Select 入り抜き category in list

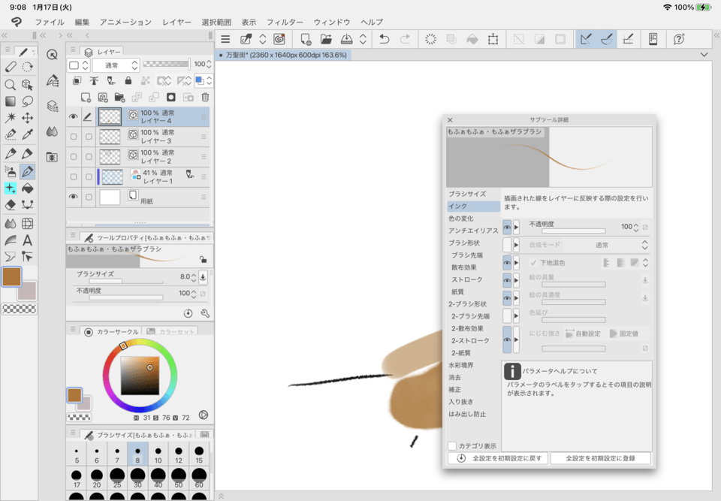pos(460,402)
